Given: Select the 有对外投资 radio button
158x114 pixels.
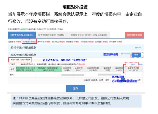Looking at the screenshot, I should 10,60.
